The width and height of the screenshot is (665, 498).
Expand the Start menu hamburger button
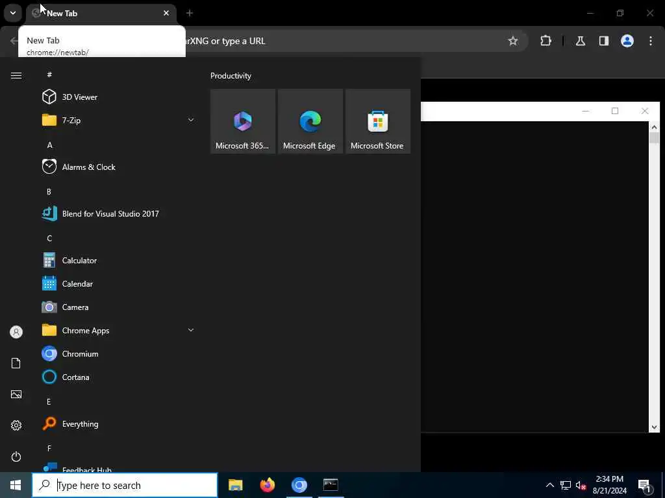click(x=16, y=75)
